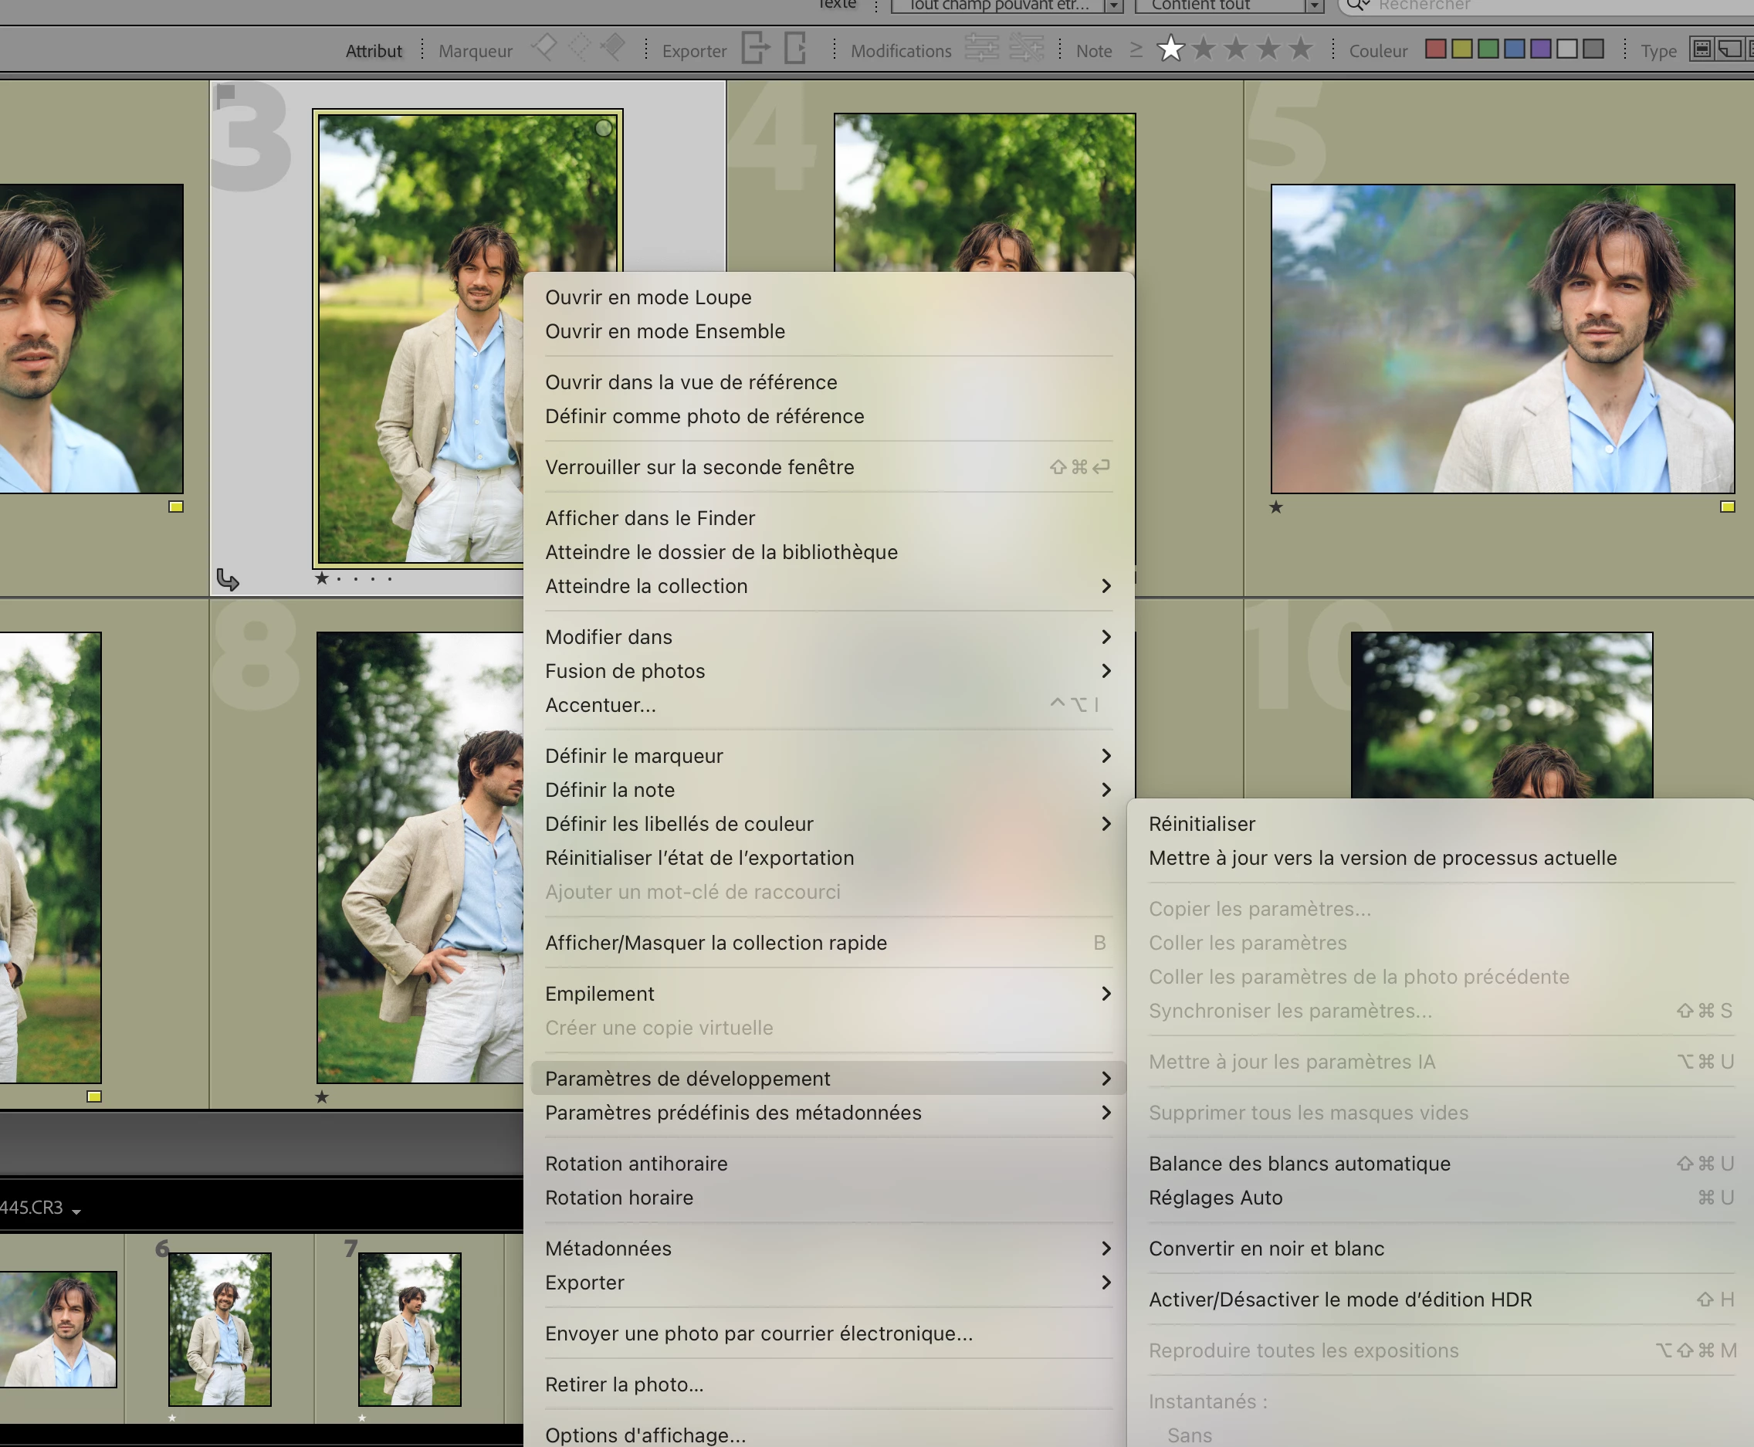Click 'Réinitialiser' in development settings submenu
1754x1447 pixels.
[x=1201, y=824]
